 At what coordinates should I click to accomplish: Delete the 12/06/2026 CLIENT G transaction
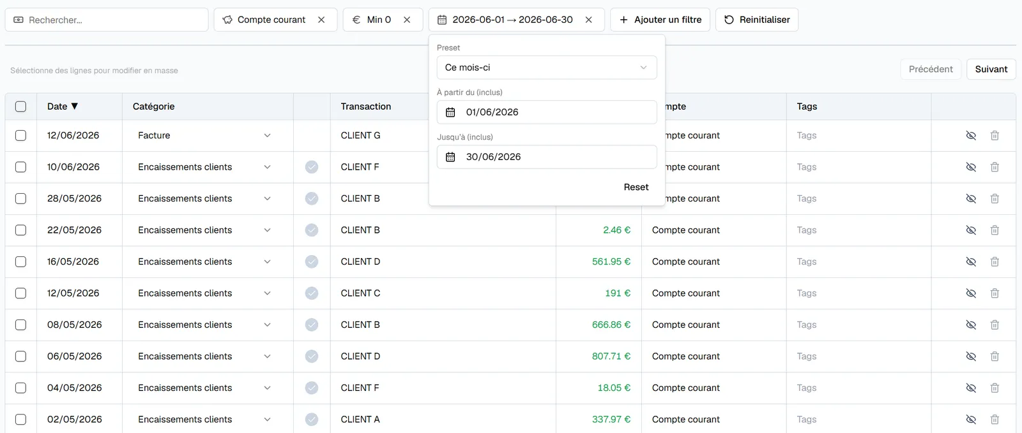995,135
